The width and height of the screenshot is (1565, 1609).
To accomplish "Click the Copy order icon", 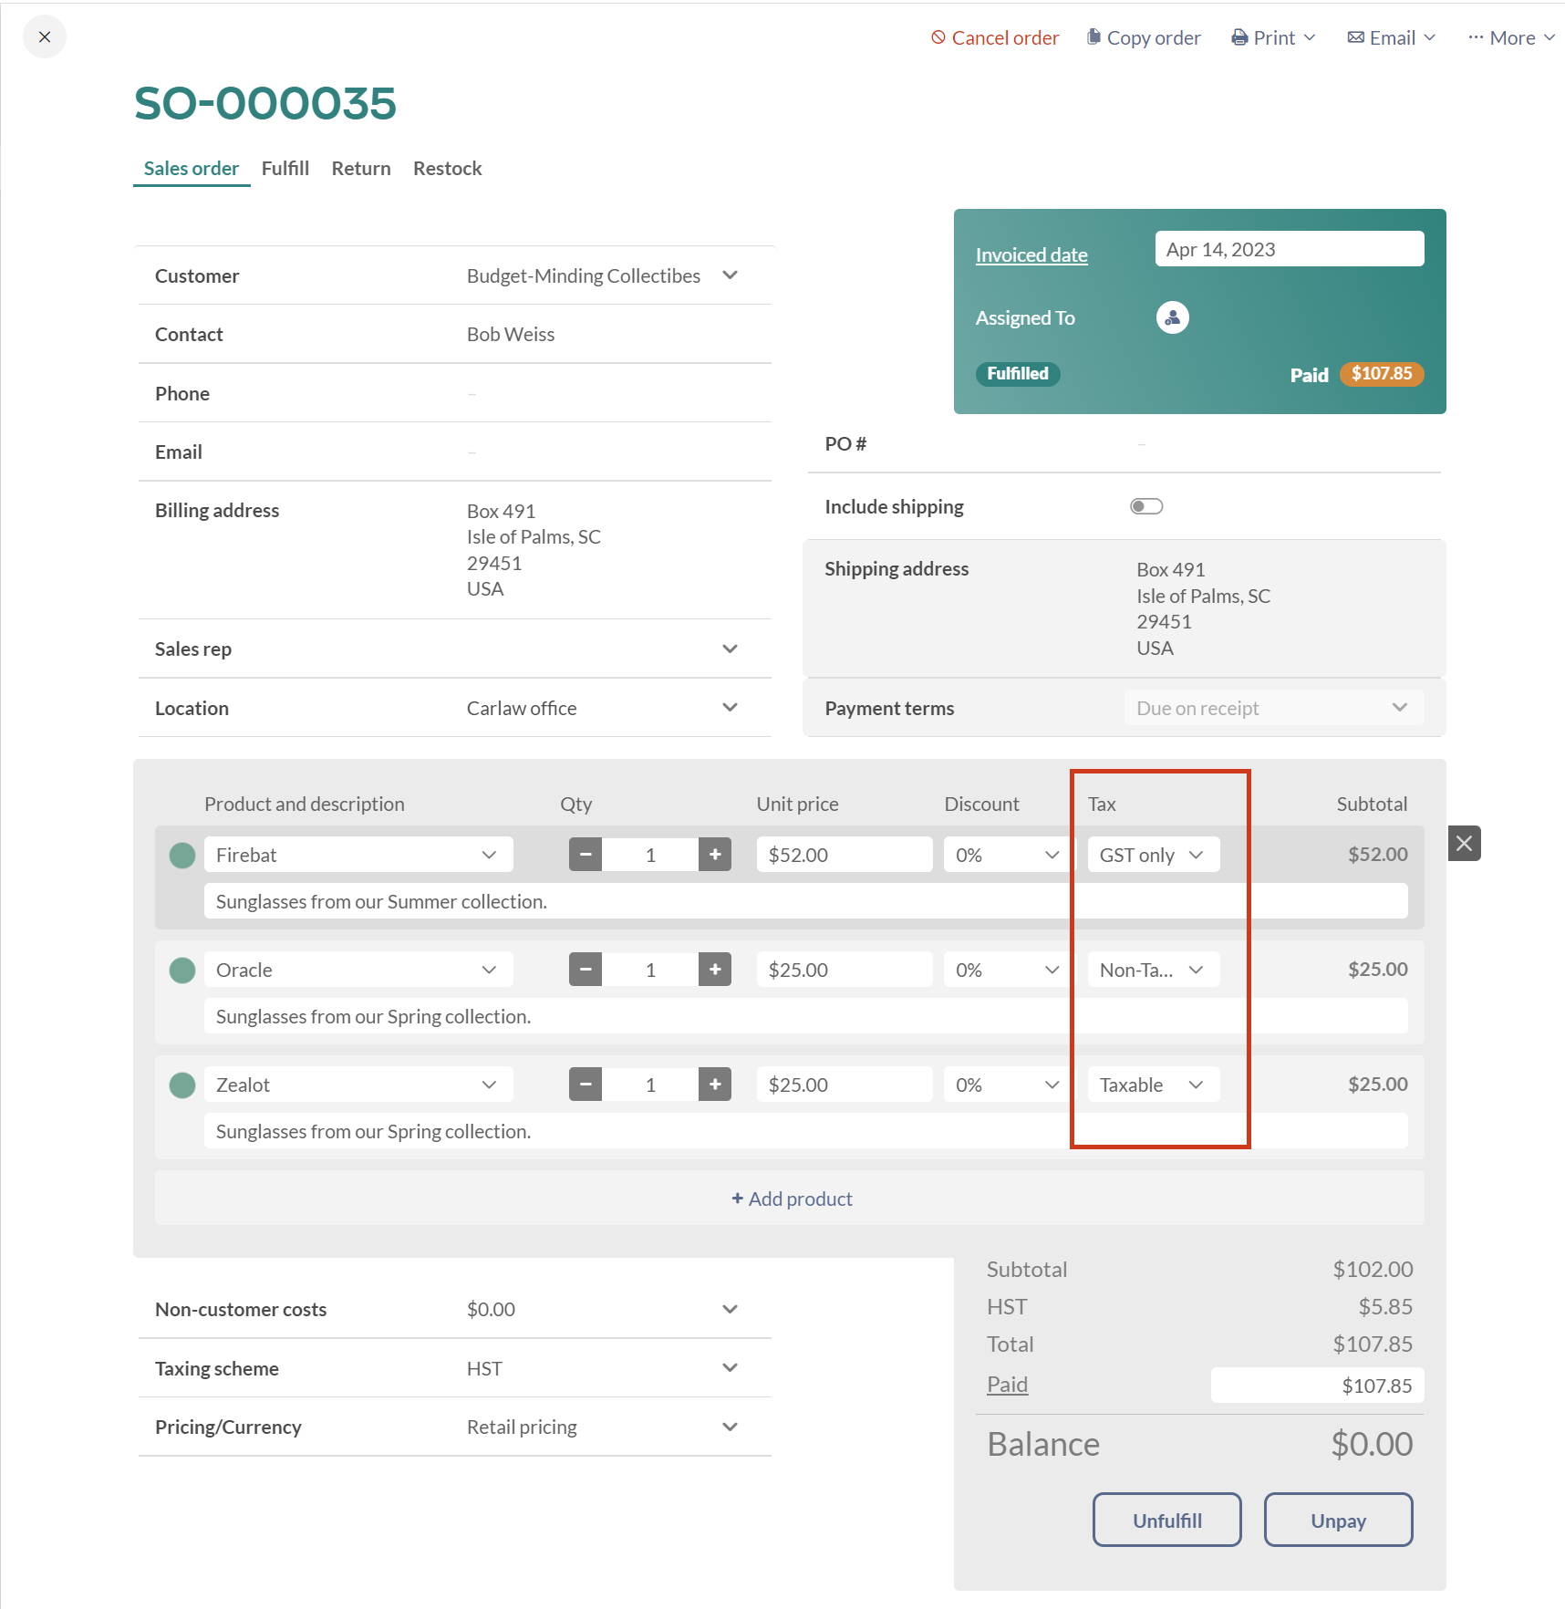I will pos(1093,36).
